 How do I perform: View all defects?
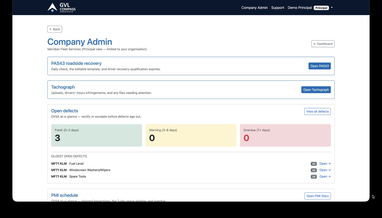318,111
